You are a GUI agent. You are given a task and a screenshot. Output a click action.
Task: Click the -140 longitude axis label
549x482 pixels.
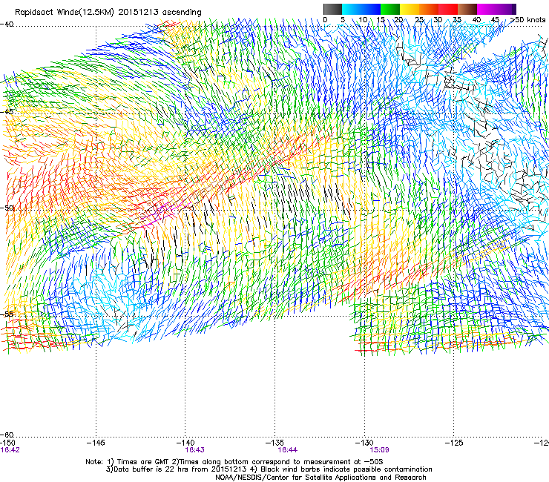185,443
